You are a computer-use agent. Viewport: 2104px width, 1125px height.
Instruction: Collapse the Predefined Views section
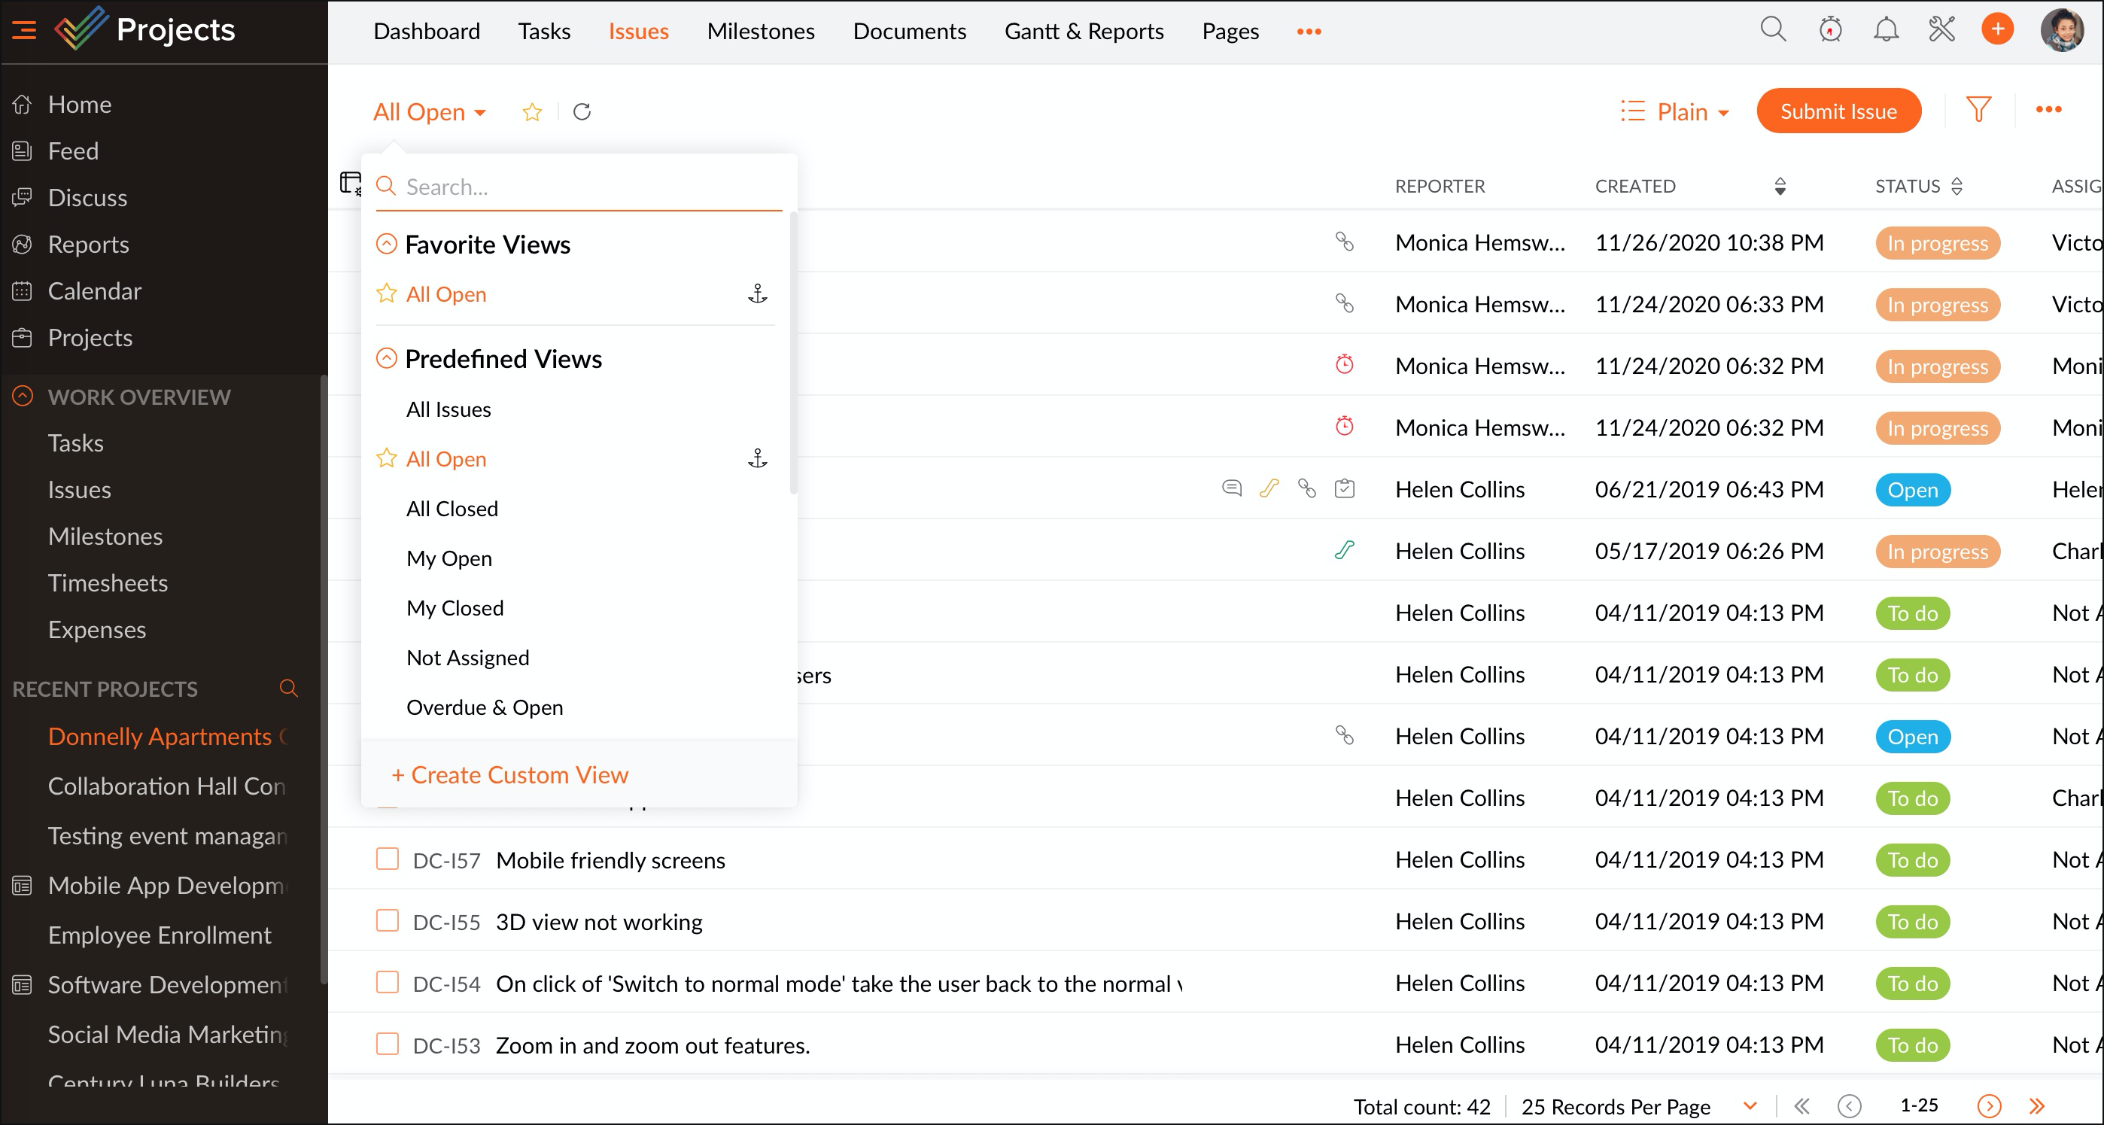click(x=385, y=359)
